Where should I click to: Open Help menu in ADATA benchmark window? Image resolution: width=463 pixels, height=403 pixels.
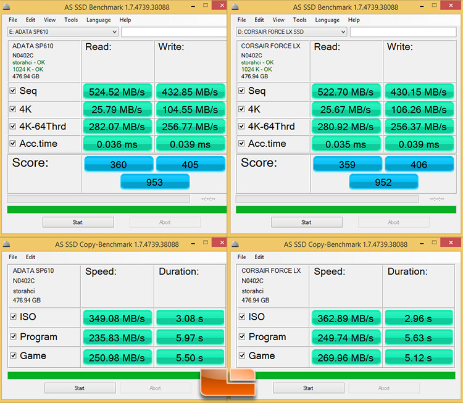point(125,20)
